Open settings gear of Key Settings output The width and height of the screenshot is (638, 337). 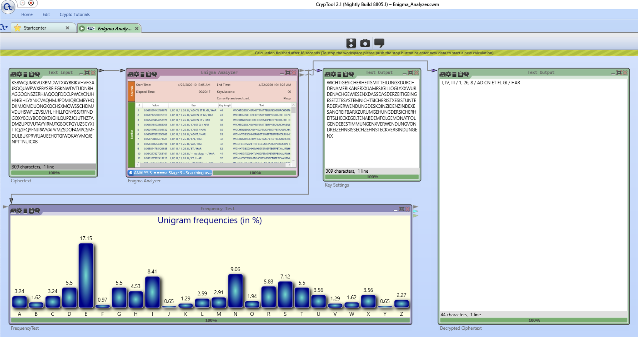click(x=333, y=74)
